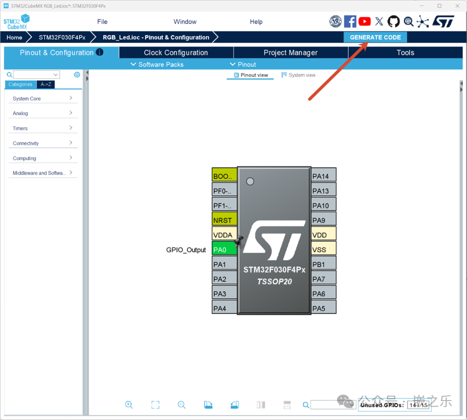The image size is (467, 420).
Task: Select the A->Z sorting tab
Action: pyautogui.click(x=46, y=84)
